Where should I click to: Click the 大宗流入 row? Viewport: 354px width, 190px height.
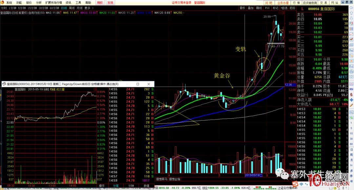(323, 104)
